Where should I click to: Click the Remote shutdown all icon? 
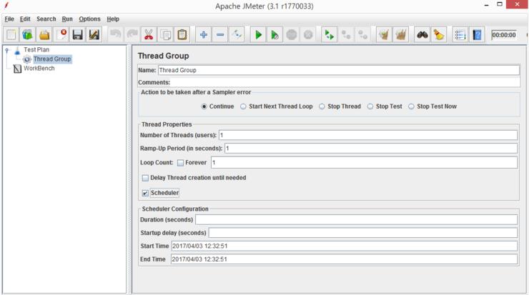(362, 35)
